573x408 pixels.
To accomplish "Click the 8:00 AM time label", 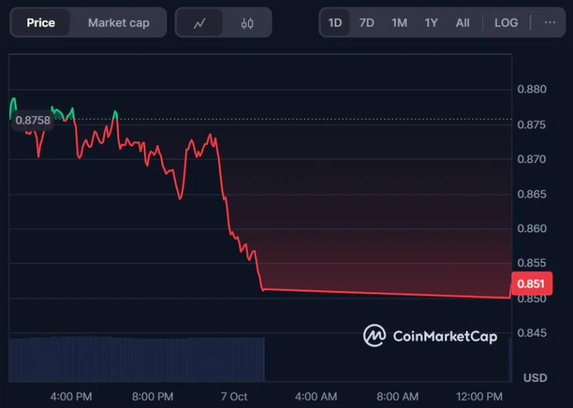I will (x=398, y=396).
